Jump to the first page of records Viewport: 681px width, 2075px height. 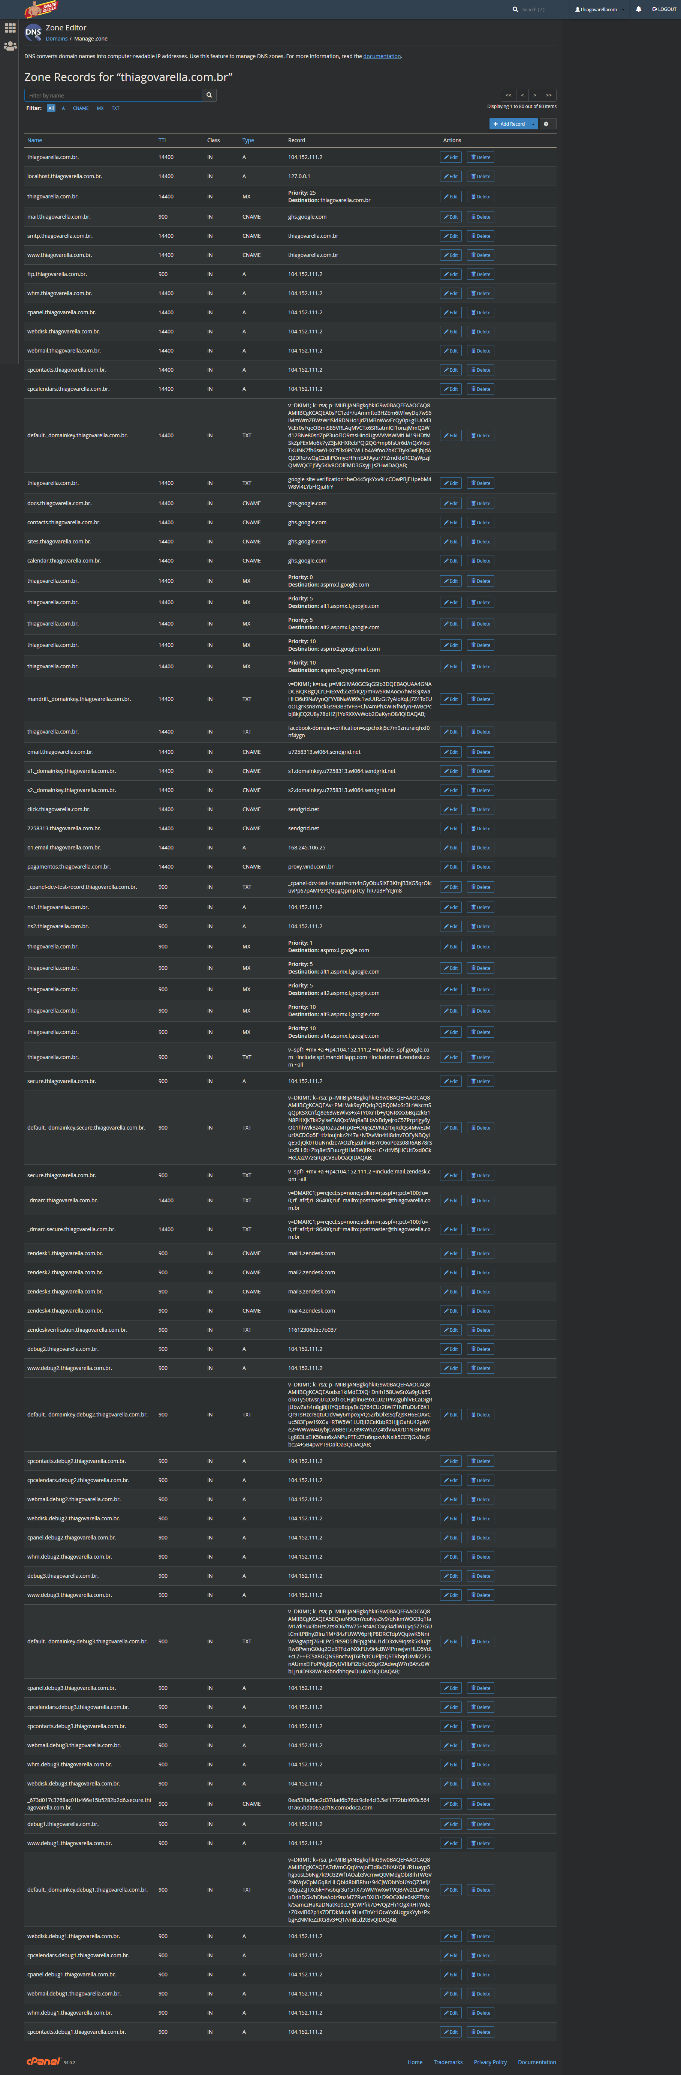pyautogui.click(x=508, y=95)
